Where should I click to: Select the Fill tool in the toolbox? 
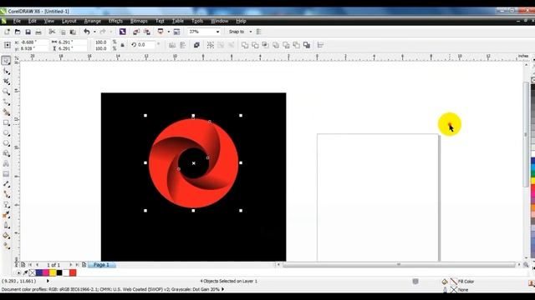6,235
